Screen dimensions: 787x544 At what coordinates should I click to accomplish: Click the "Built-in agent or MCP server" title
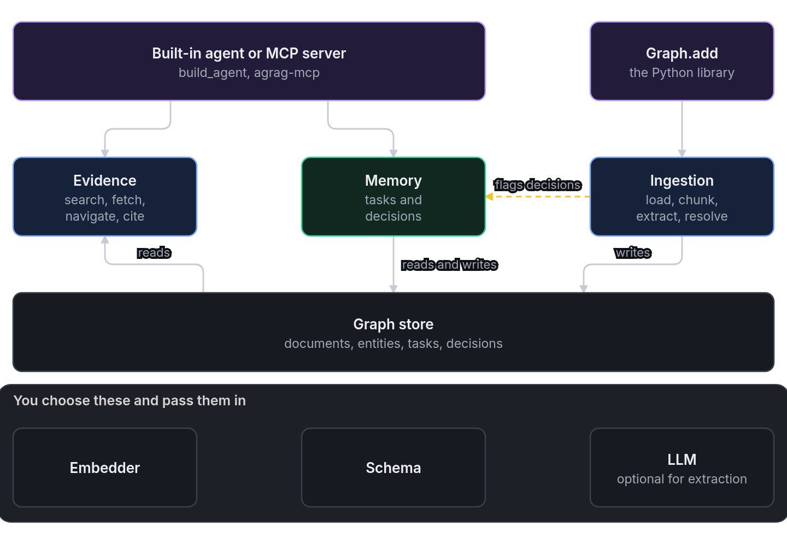[249, 53]
